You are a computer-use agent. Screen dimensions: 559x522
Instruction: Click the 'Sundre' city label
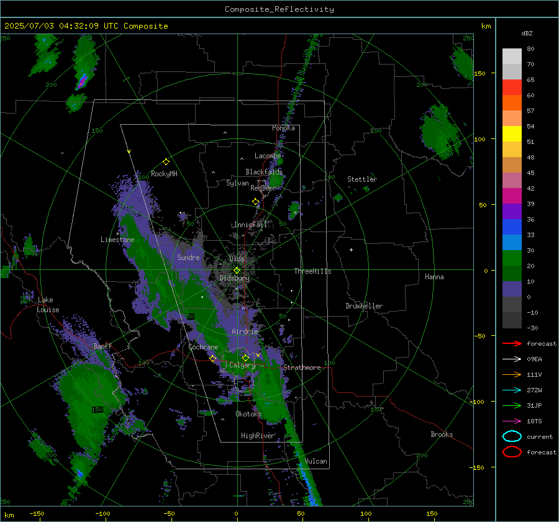188,258
